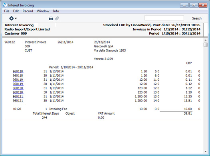Open the Edit menu
Image resolution: width=210 pixels, height=156 pixels.
point(16,11)
